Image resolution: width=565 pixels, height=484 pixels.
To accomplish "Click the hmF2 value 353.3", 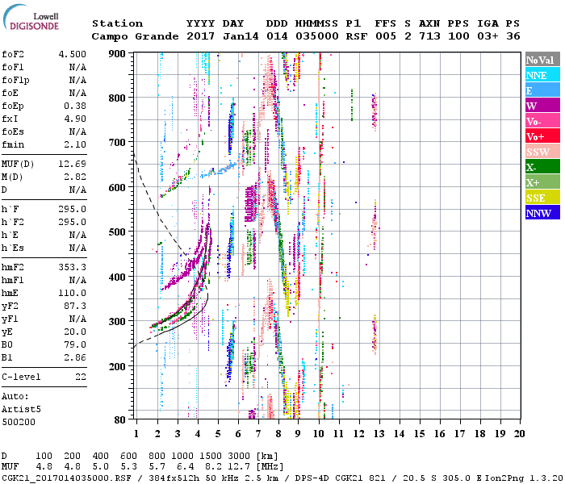I will [72, 267].
